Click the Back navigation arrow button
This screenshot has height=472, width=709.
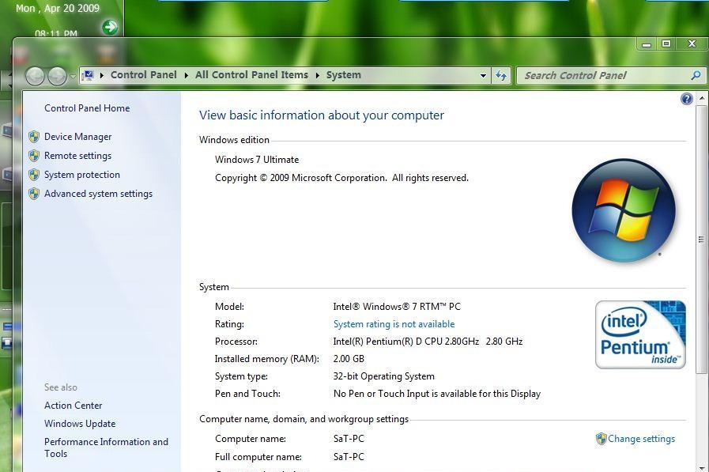(35, 76)
